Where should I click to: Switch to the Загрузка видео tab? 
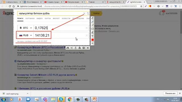74,2
